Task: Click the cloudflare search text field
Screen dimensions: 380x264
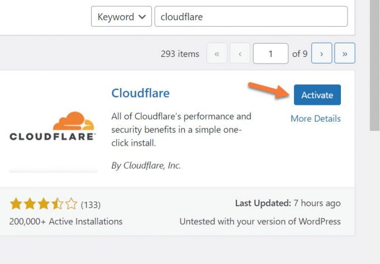Action: pyautogui.click(x=250, y=17)
